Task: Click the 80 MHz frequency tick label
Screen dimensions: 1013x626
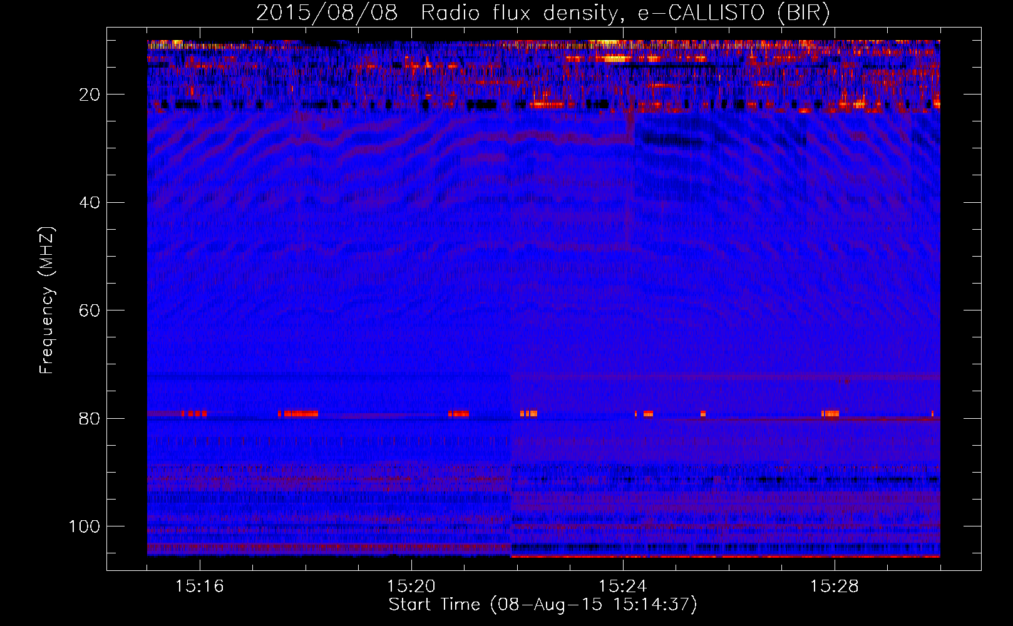Action: pos(90,418)
